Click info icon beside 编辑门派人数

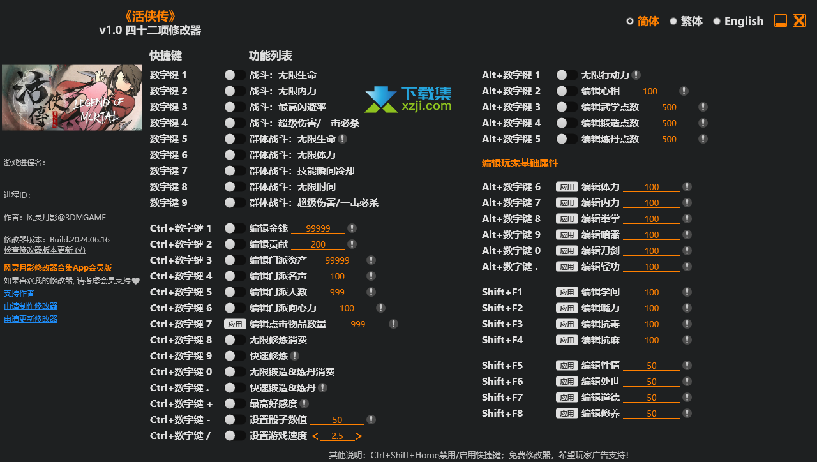371,292
